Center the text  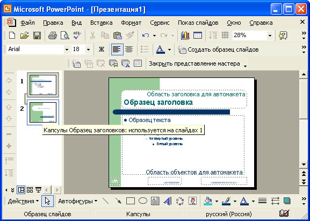click(x=129, y=49)
